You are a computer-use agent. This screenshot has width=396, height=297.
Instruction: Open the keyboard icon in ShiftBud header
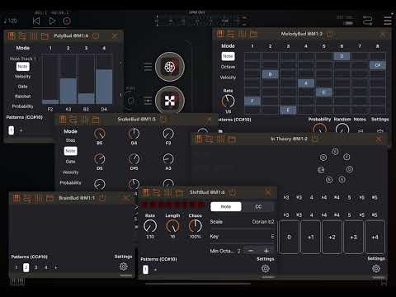coord(146,192)
